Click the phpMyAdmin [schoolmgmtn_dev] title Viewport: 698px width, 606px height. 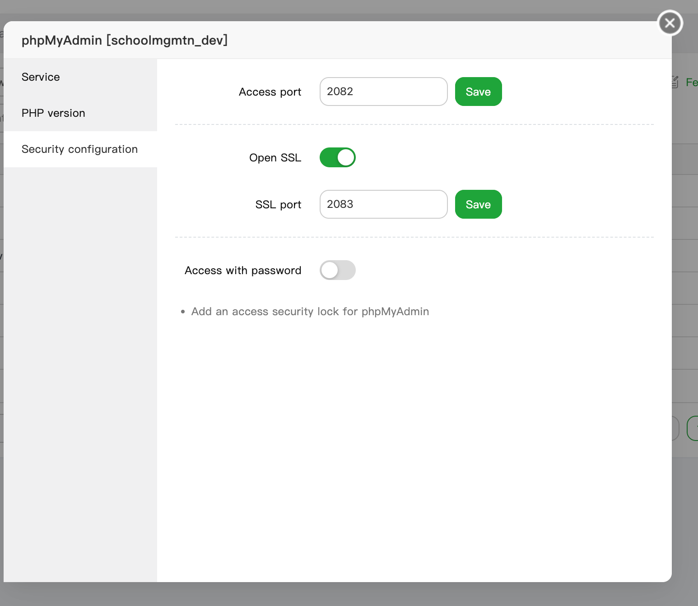coord(125,41)
